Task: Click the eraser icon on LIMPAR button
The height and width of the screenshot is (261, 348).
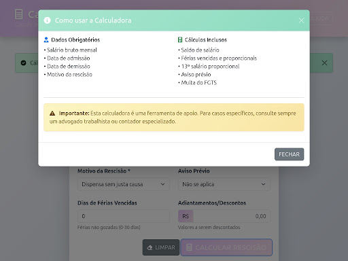Action: click(x=150, y=247)
